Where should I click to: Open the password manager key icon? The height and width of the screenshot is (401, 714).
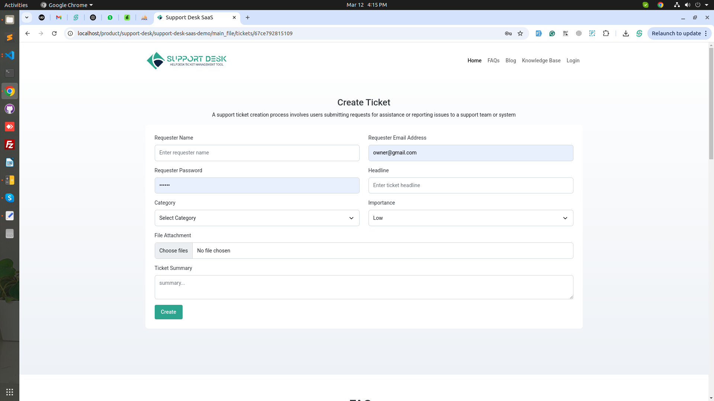508,33
